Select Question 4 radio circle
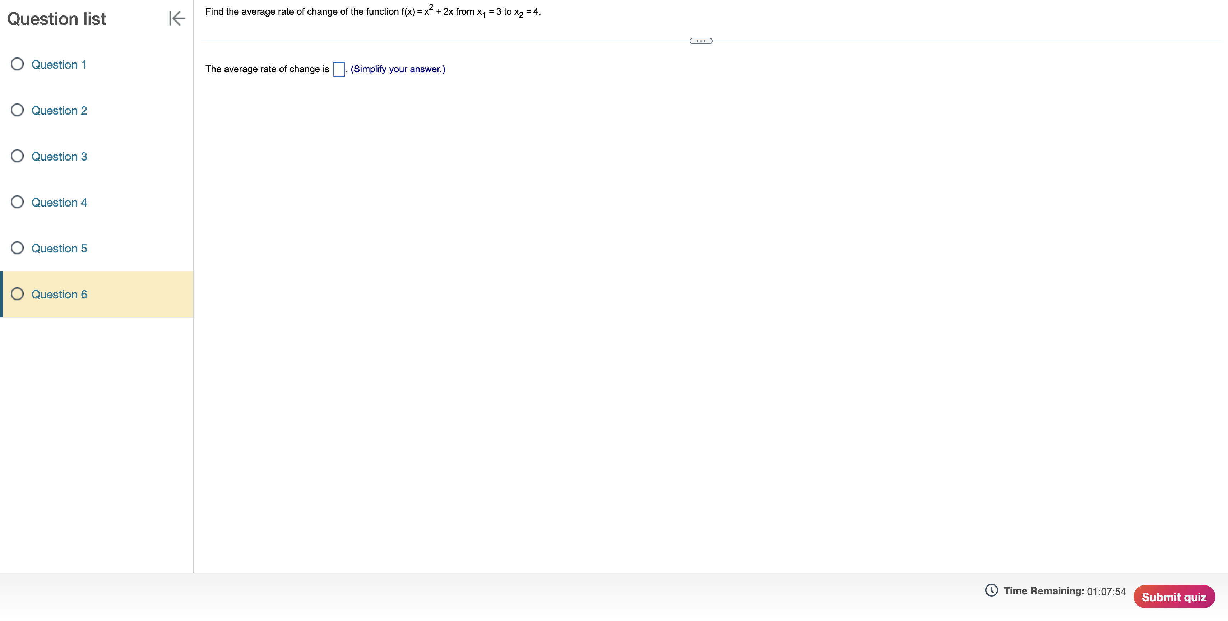The image size is (1228, 621). 17,202
